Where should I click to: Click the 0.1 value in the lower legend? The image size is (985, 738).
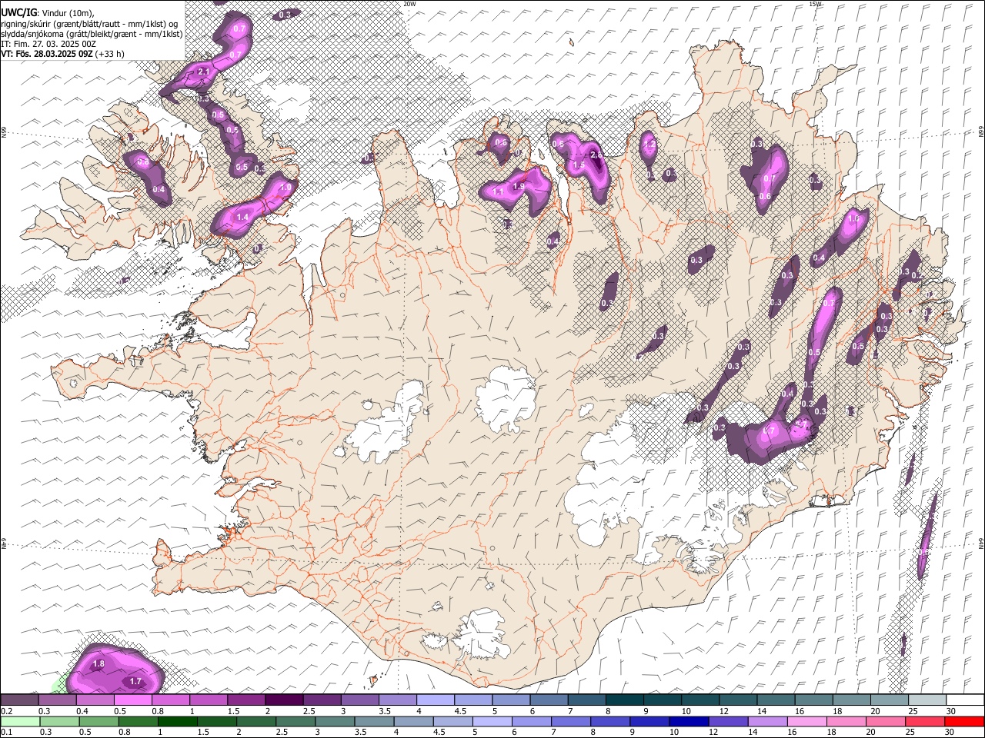[x=6, y=733]
